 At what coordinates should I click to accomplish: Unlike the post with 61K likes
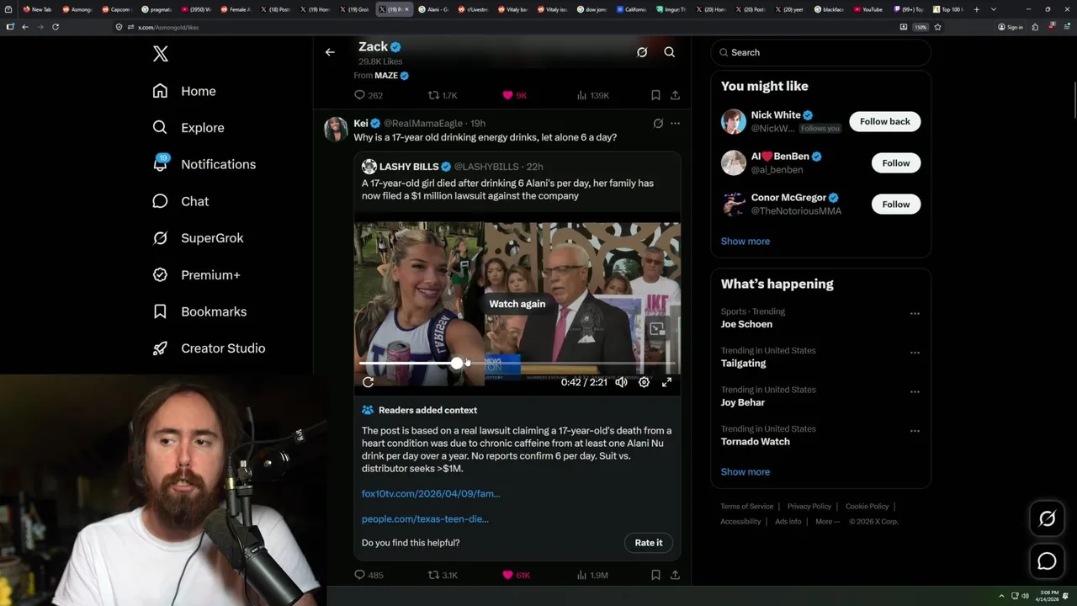point(507,575)
